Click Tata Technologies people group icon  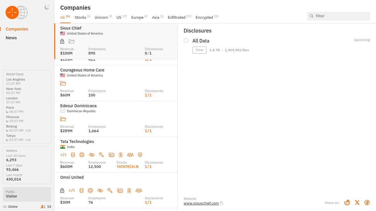coord(130,155)
